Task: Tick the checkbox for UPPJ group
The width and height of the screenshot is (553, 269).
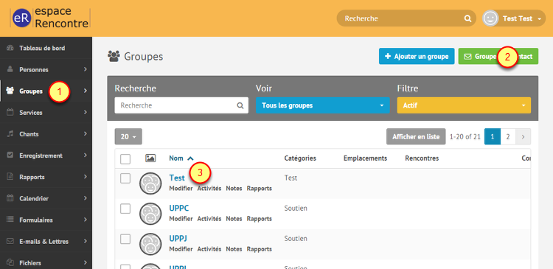Action: coord(125,239)
